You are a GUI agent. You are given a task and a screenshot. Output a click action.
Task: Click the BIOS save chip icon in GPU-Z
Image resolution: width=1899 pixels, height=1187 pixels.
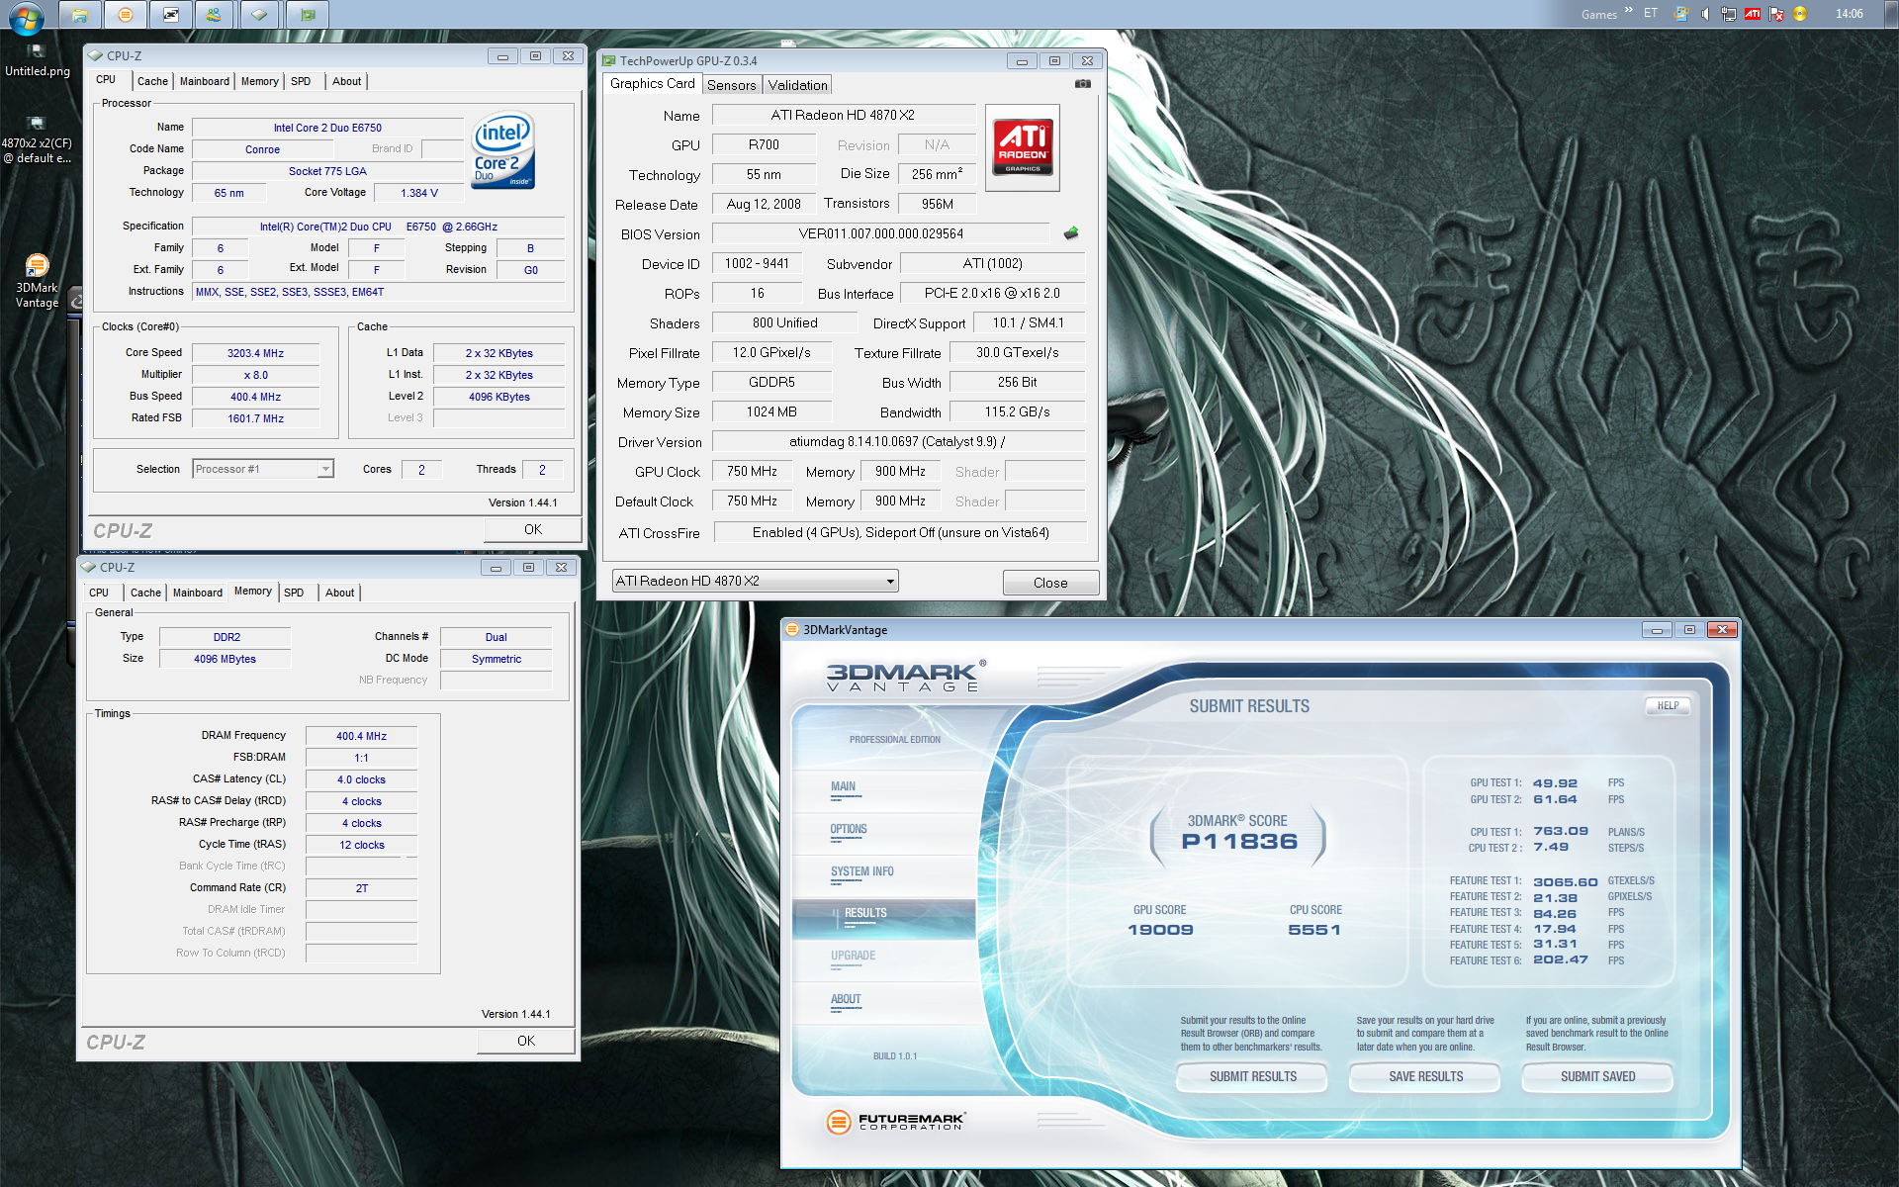1071,233
